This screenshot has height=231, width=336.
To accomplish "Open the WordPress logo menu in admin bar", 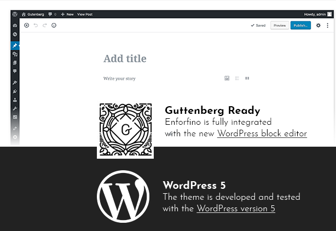I will 15,14.
